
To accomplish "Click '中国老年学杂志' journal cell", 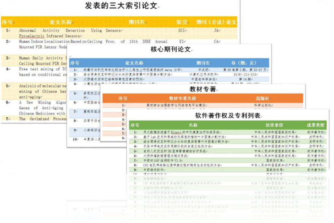I will pyautogui.click(x=204, y=79).
